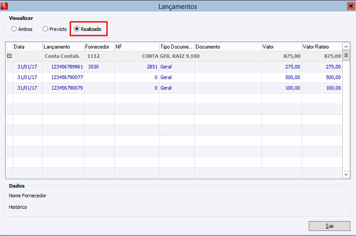Click Geral in the 123456790077 row
356x236 pixels.
point(166,77)
